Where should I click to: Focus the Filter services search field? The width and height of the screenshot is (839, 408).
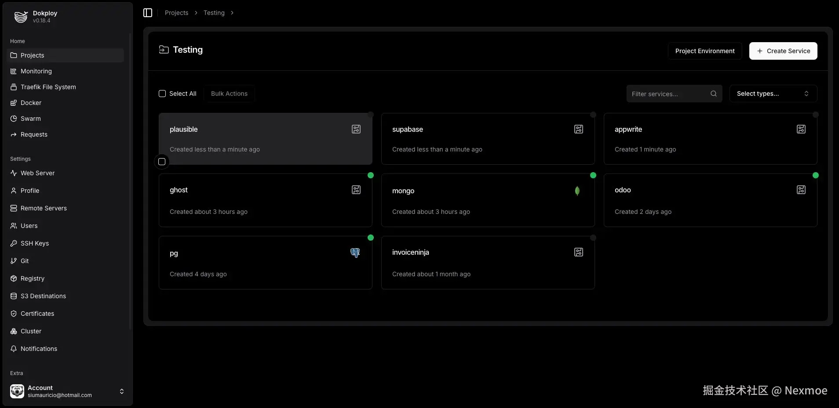coord(674,94)
